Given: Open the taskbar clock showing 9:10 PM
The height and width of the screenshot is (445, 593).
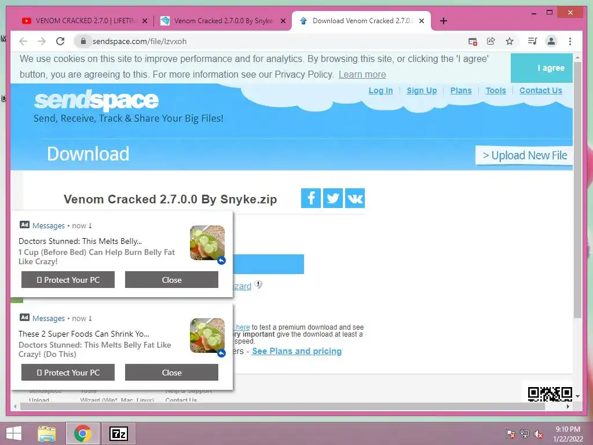Looking at the screenshot, I should tap(568, 434).
